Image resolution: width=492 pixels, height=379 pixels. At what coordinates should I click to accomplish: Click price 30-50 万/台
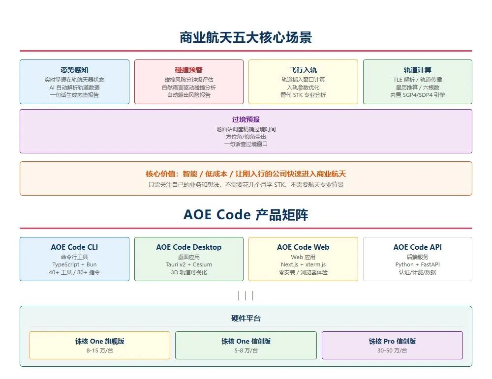pyautogui.click(x=392, y=350)
